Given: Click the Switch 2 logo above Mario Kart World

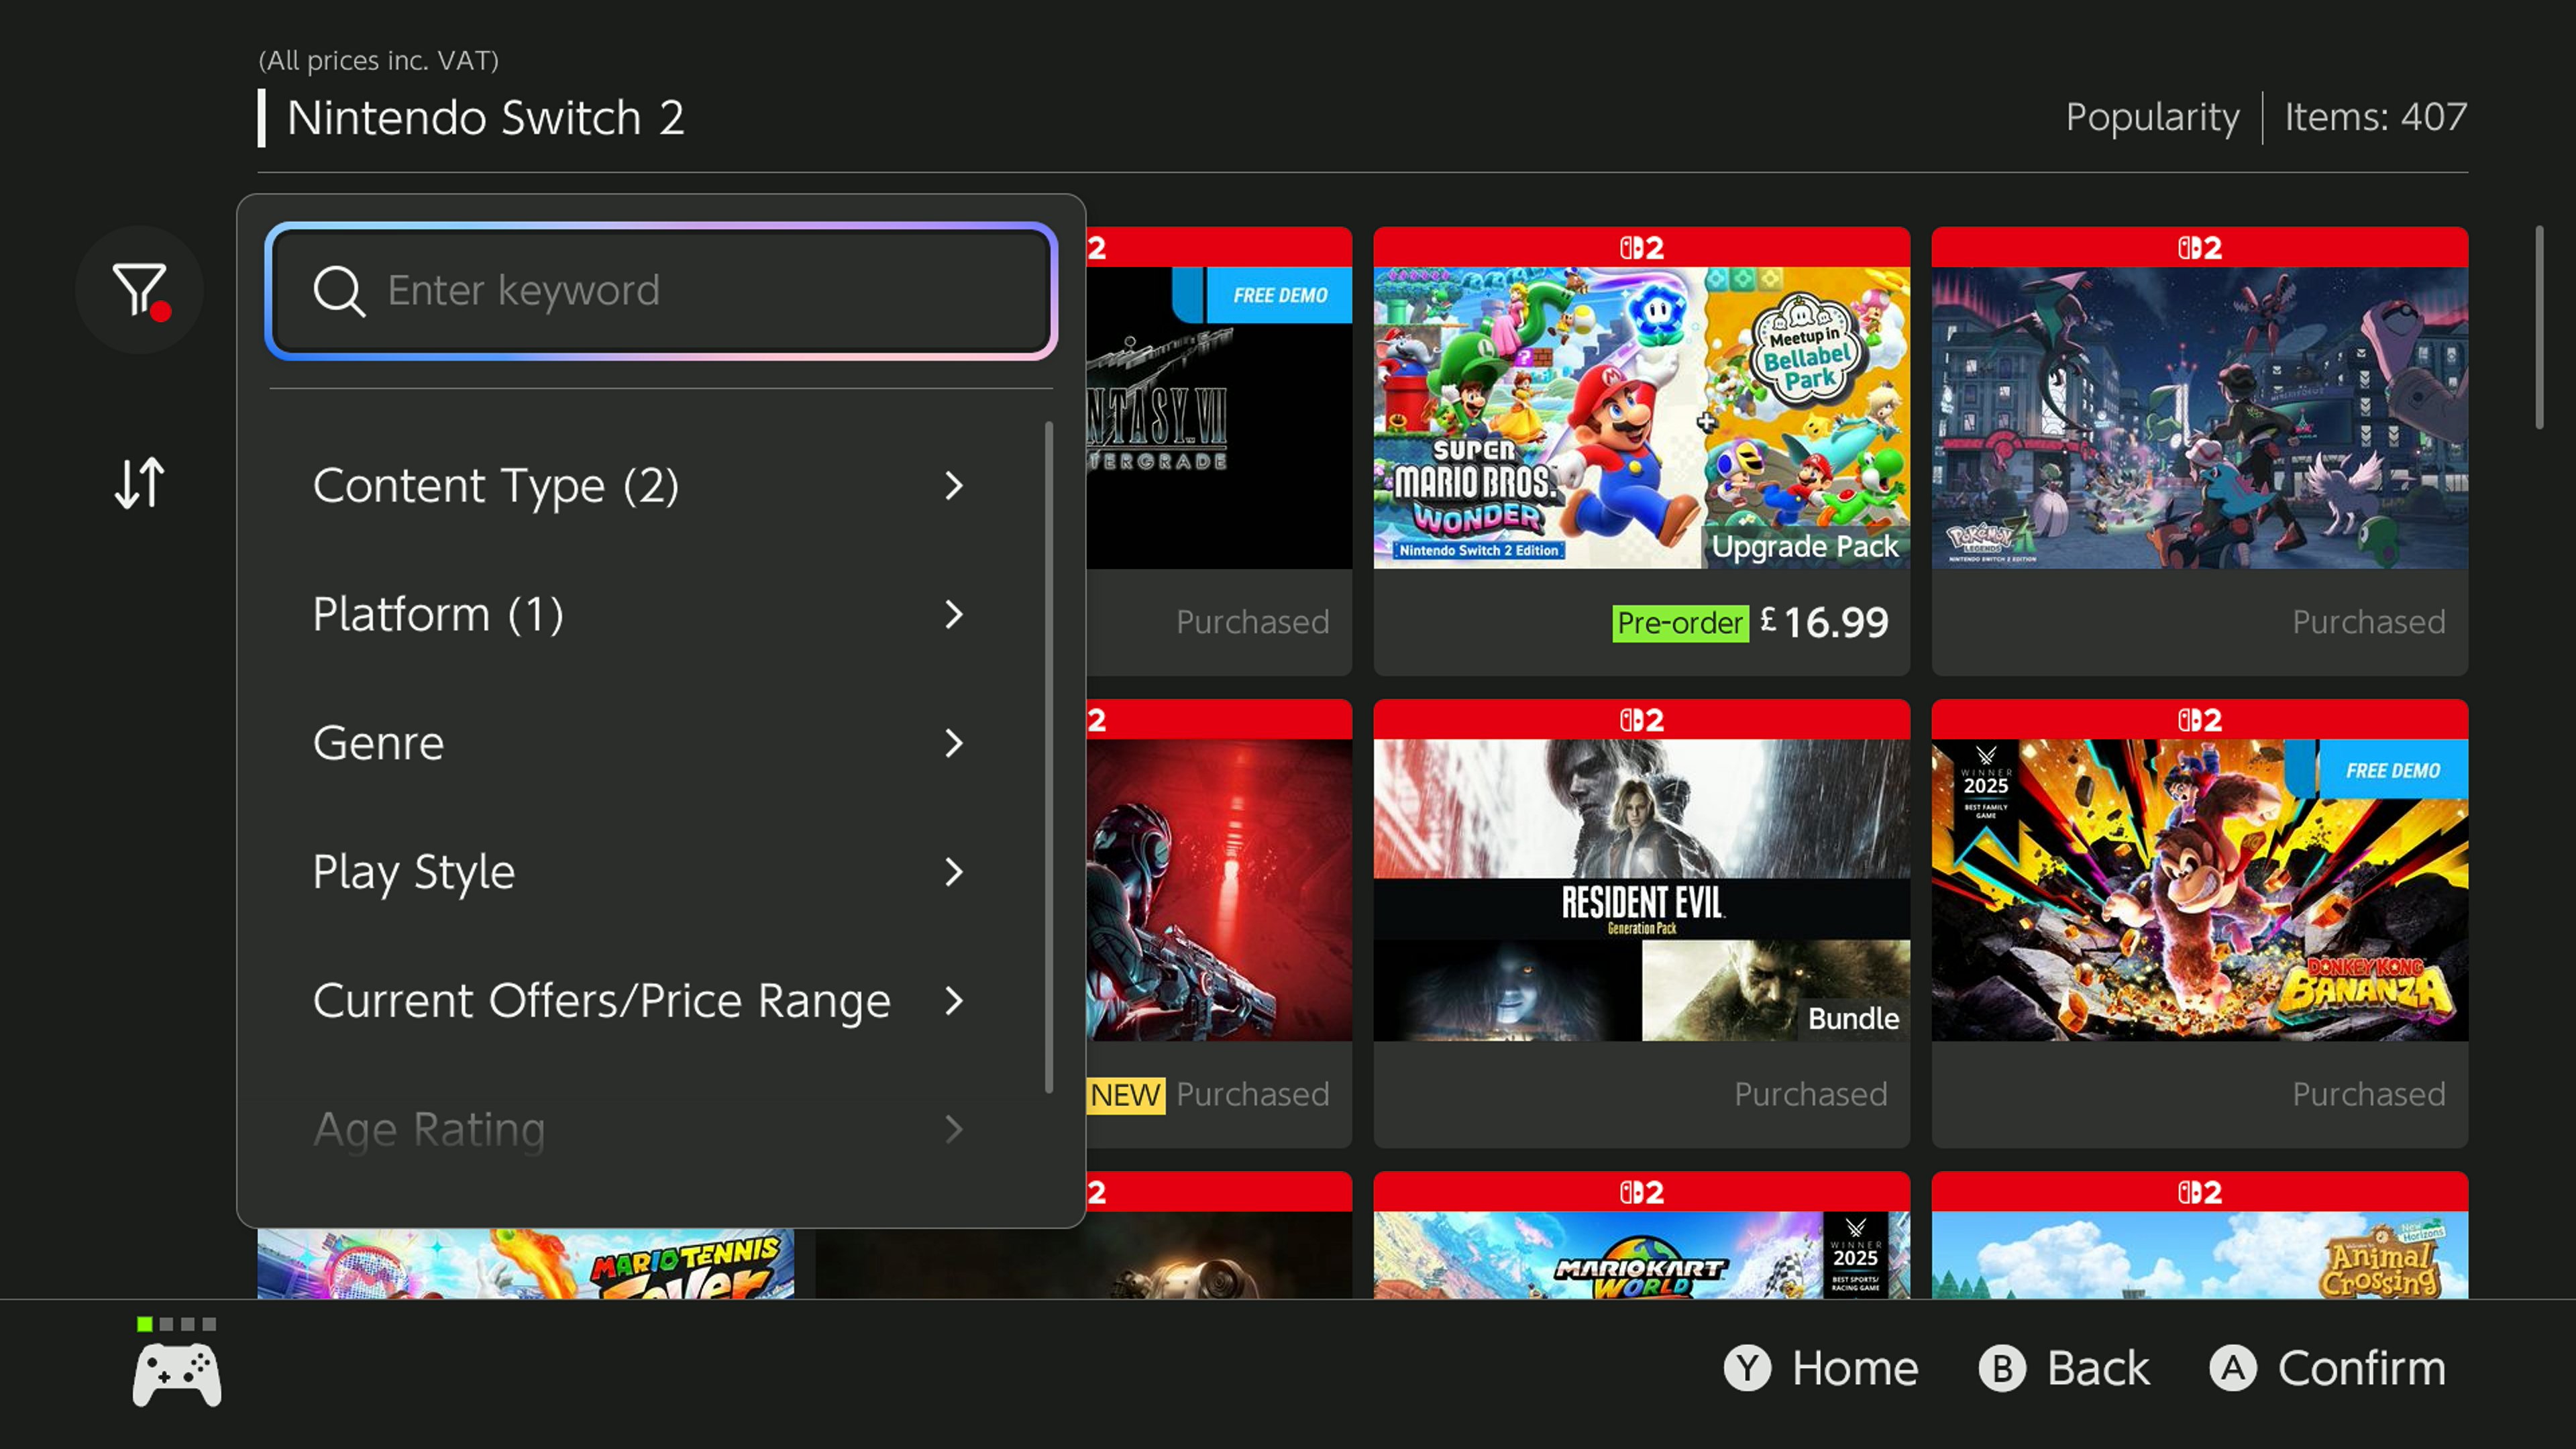Looking at the screenshot, I should [x=1641, y=1192].
